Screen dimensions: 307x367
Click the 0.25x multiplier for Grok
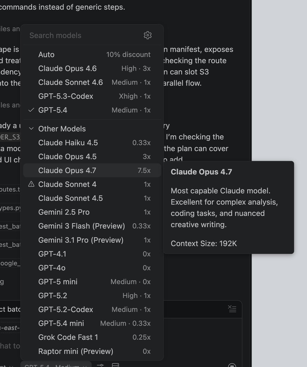click(141, 337)
